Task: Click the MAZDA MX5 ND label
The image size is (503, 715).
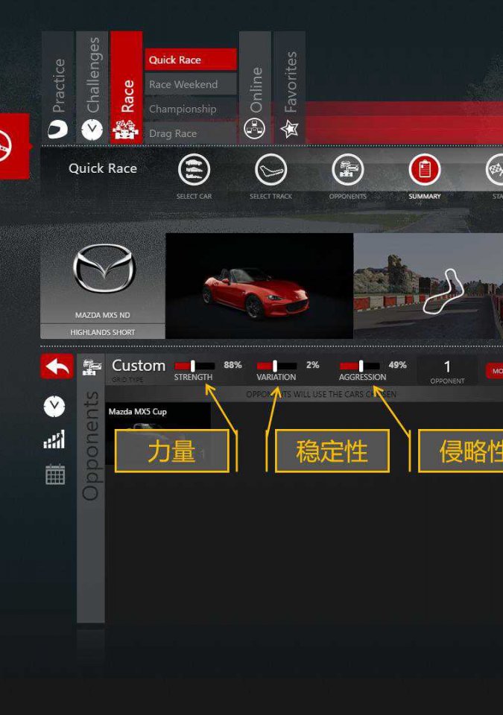Action: click(103, 315)
